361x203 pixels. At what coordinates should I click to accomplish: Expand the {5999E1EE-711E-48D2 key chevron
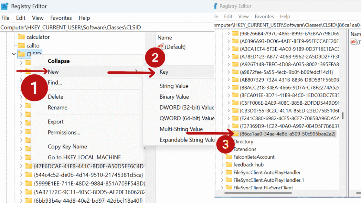click(x=21, y=183)
